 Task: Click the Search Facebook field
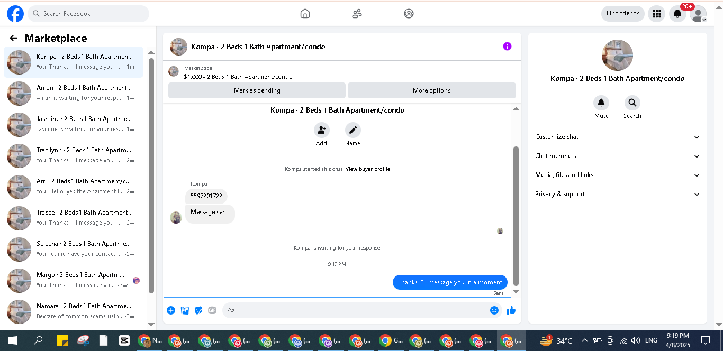coord(88,14)
